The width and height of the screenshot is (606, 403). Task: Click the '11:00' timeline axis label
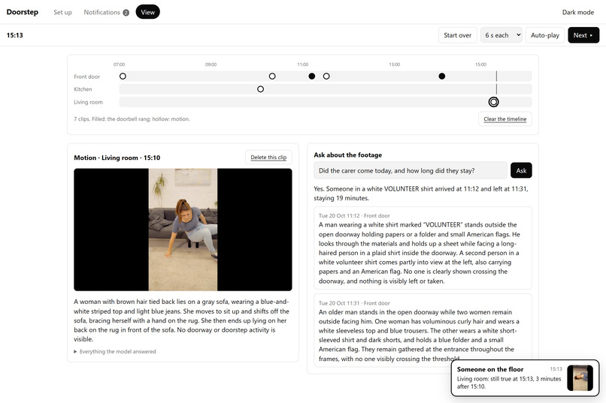pos(302,65)
